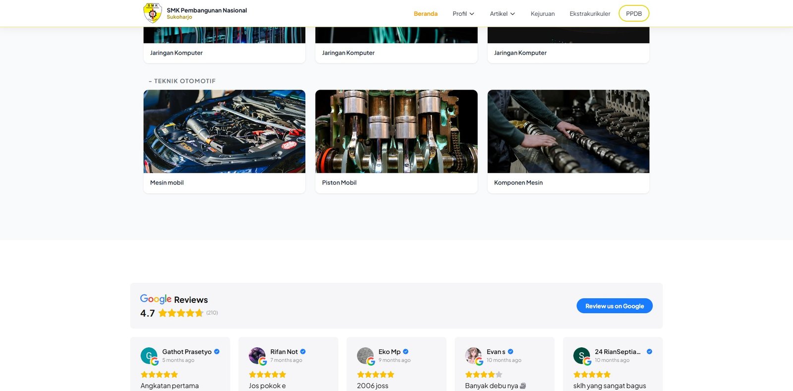Open Eko Mp's profile avatar
This screenshot has height=391, width=793.
click(365, 356)
